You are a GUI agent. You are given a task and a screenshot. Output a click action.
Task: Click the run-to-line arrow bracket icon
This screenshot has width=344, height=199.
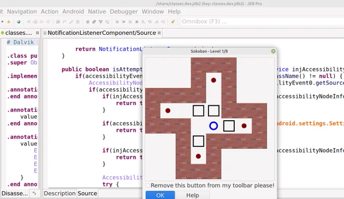pos(163,22)
